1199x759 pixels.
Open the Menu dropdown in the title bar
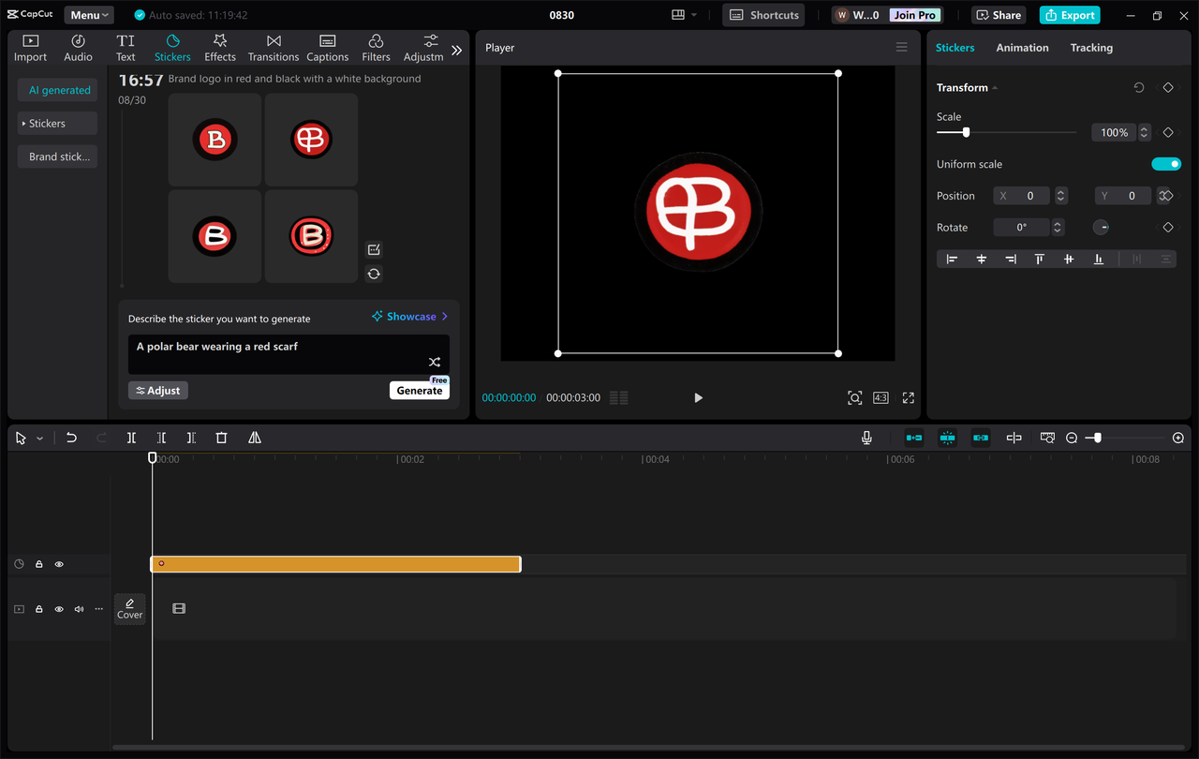click(88, 14)
